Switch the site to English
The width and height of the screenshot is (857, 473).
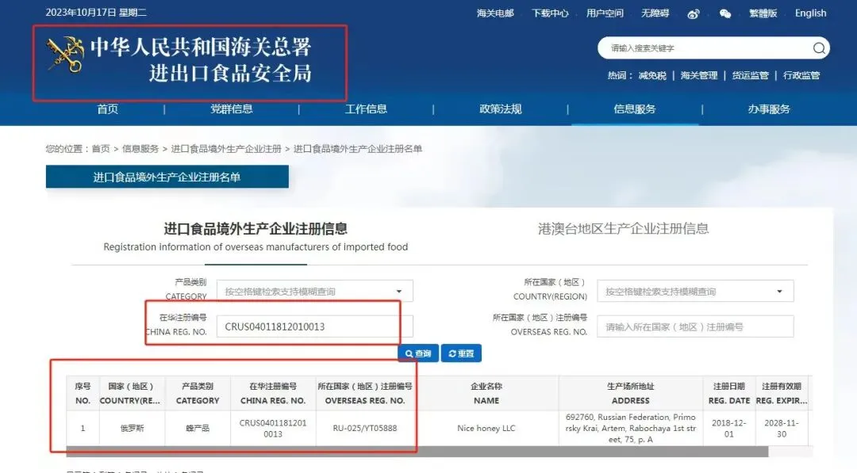click(810, 13)
